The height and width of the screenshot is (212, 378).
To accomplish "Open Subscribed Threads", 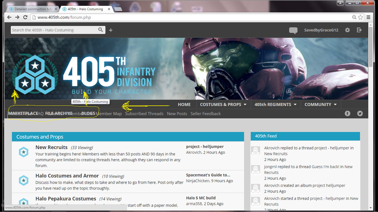I will [x=144, y=114].
